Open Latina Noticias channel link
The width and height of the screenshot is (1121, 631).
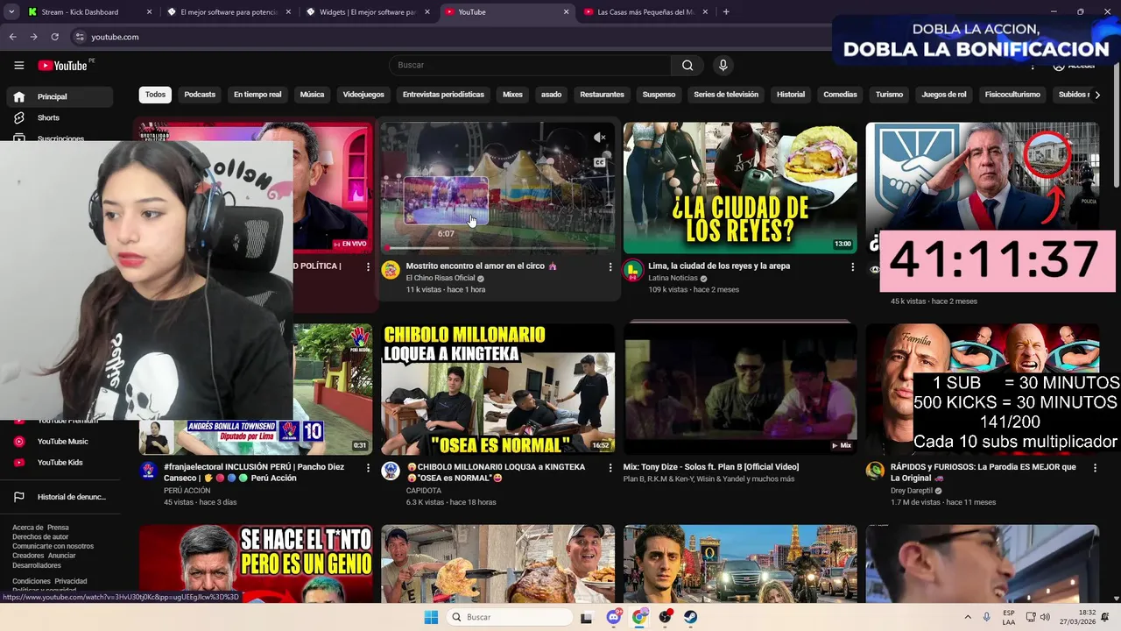tap(673, 278)
